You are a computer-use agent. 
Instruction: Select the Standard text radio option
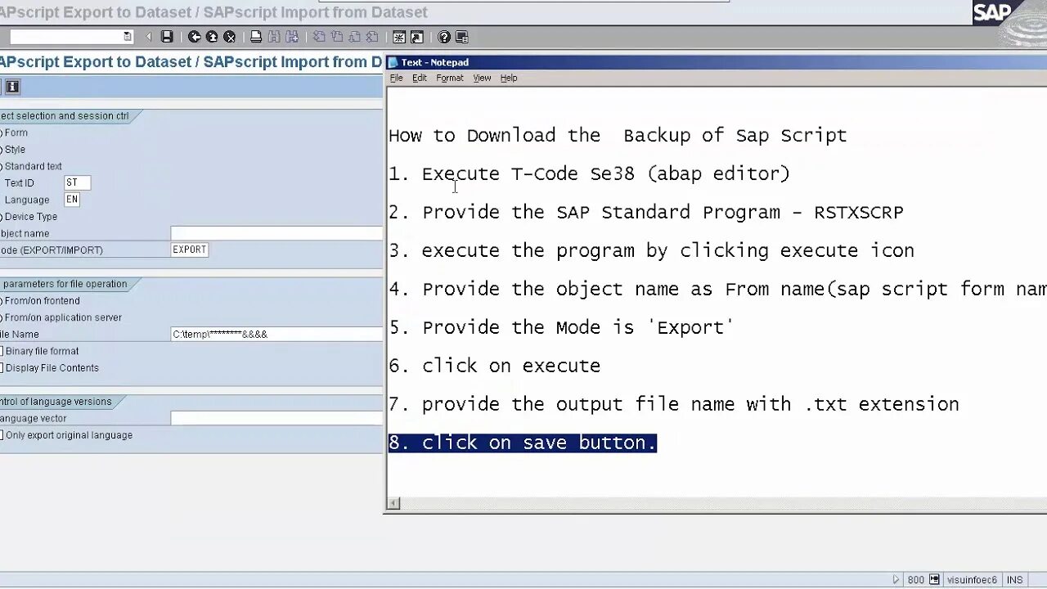point(1,166)
